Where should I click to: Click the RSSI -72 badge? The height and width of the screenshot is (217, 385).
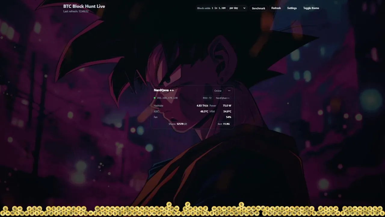(x=207, y=98)
